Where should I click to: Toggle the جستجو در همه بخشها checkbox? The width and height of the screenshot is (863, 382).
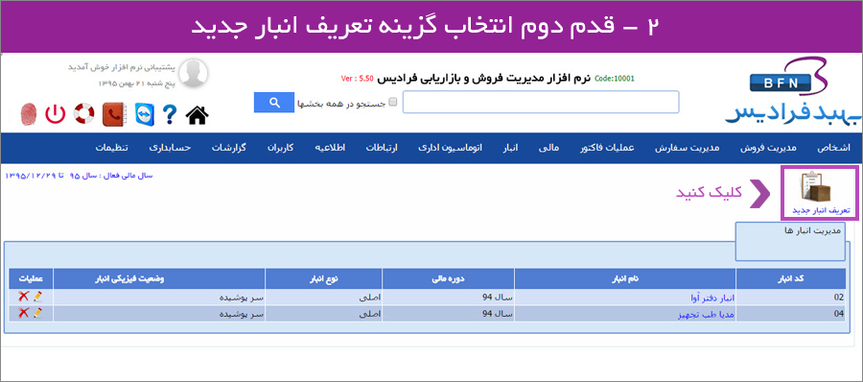tap(392, 102)
